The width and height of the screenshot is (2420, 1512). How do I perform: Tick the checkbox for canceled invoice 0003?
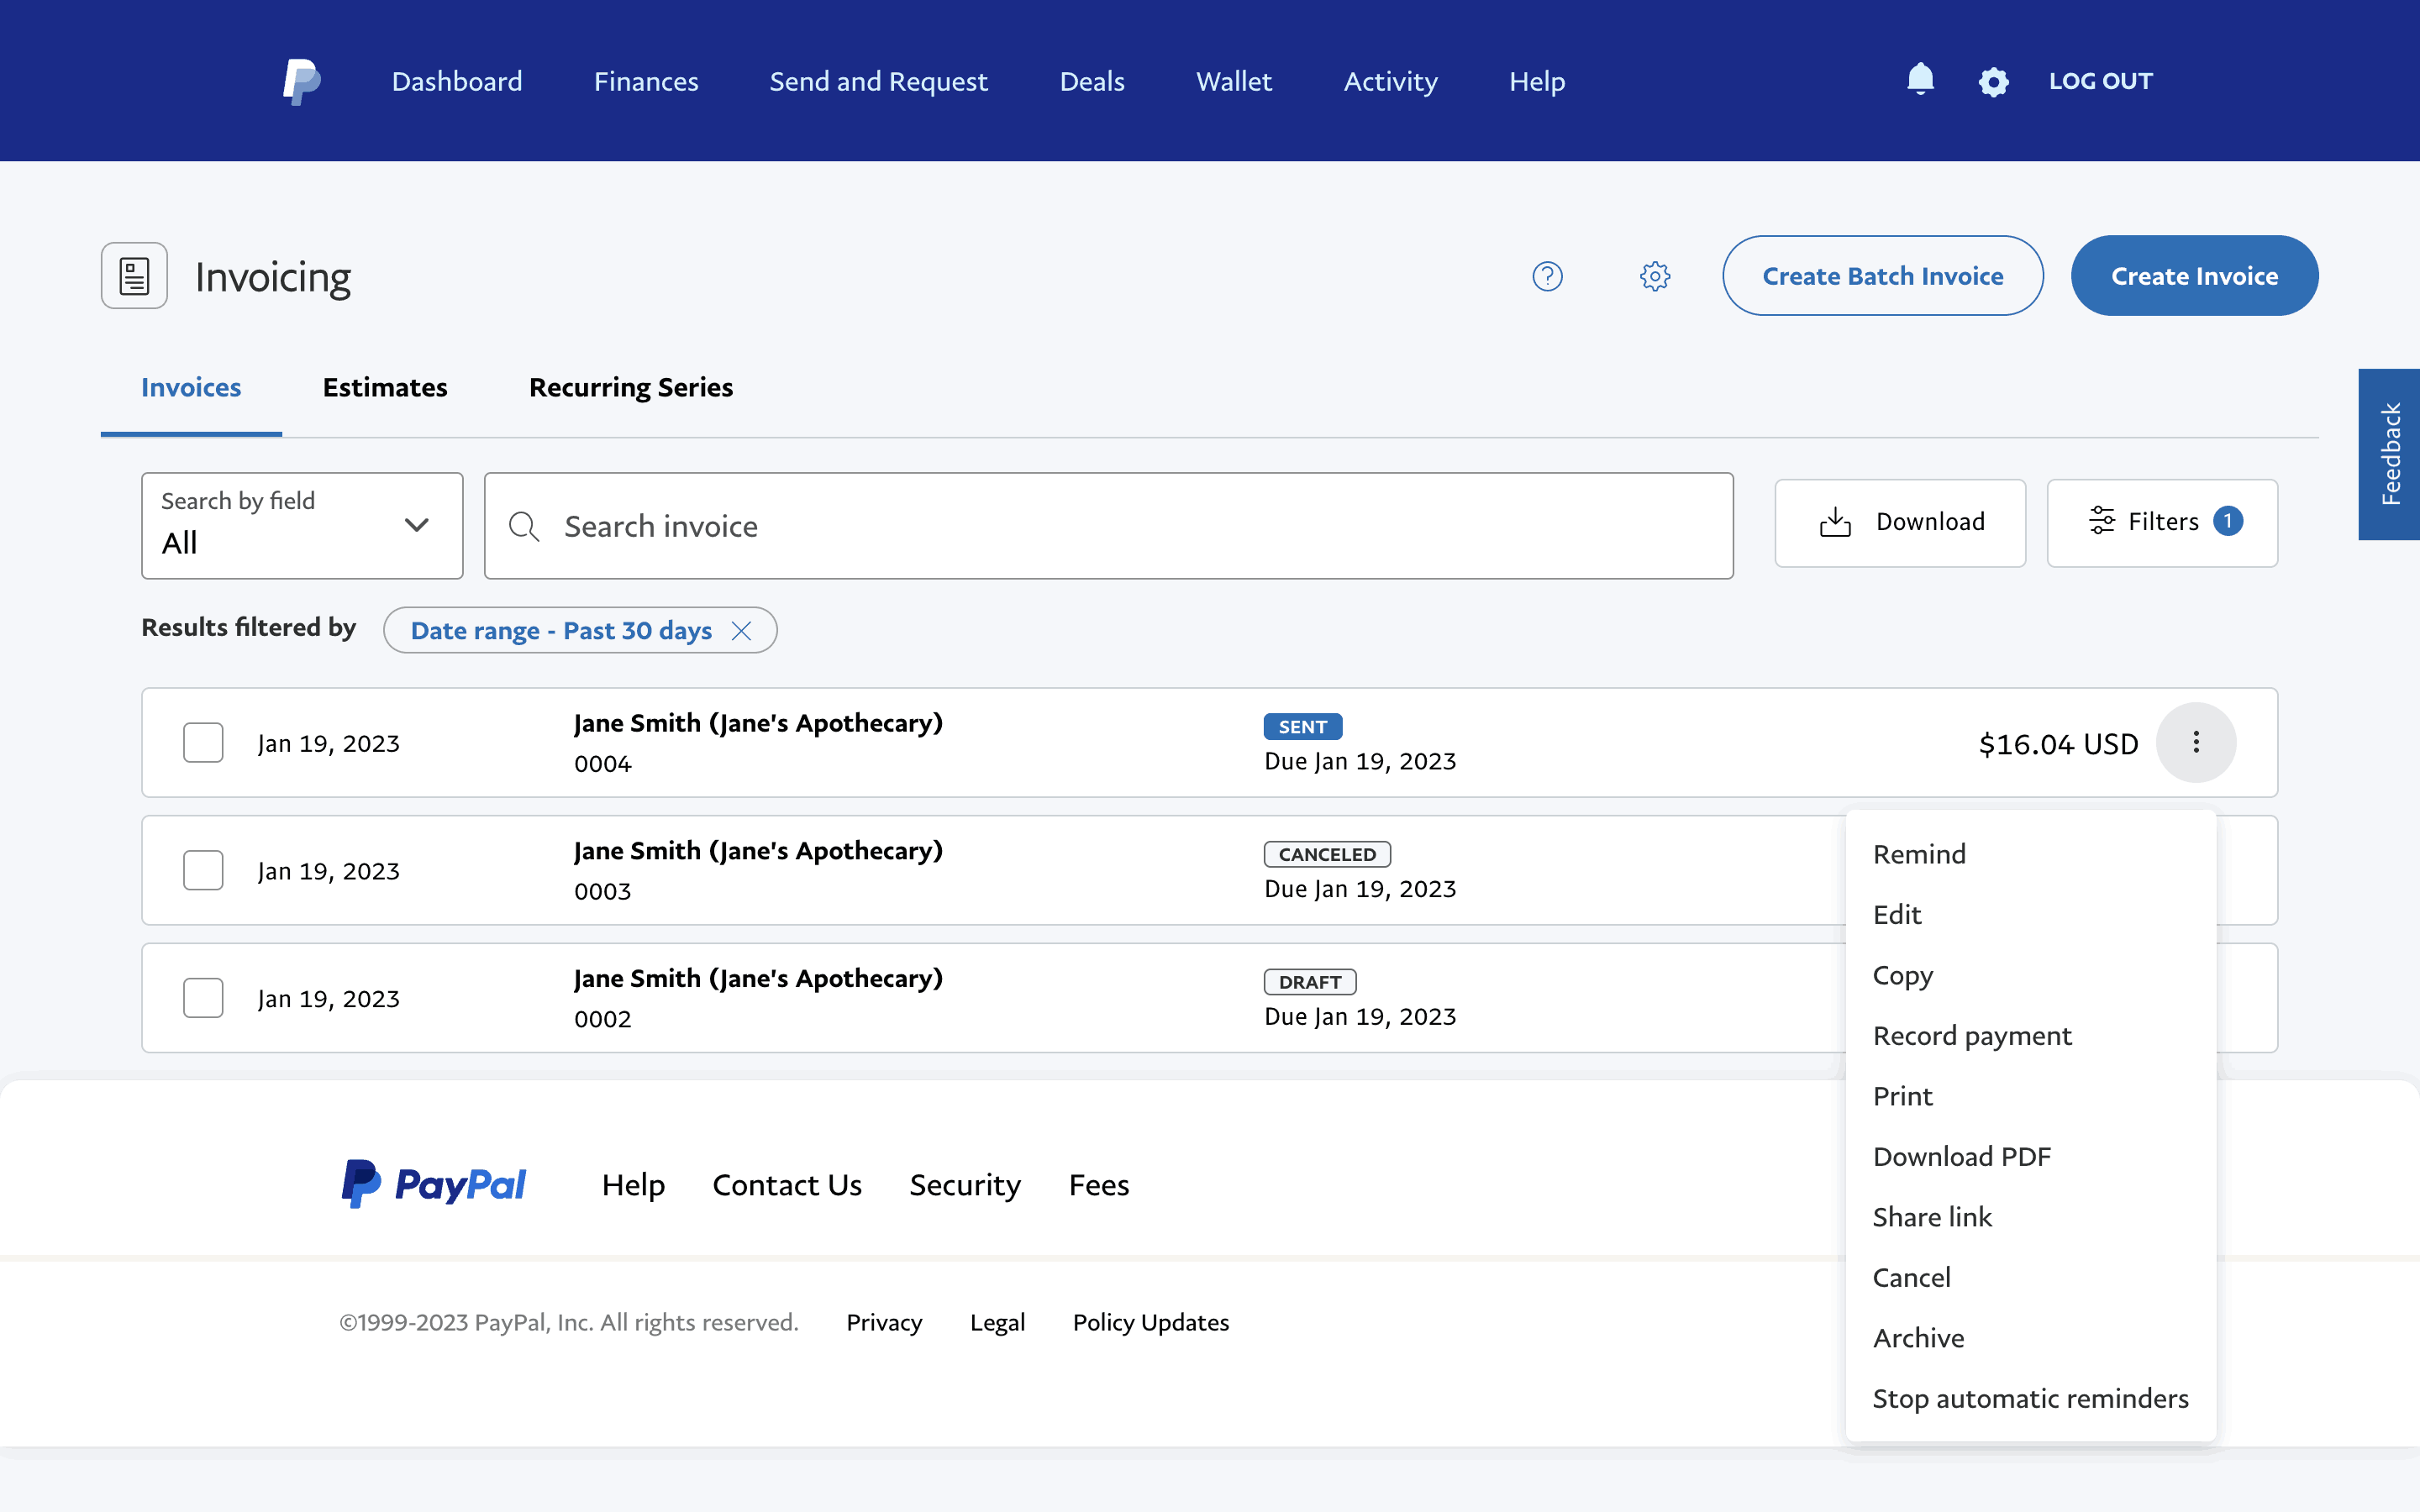(203, 870)
